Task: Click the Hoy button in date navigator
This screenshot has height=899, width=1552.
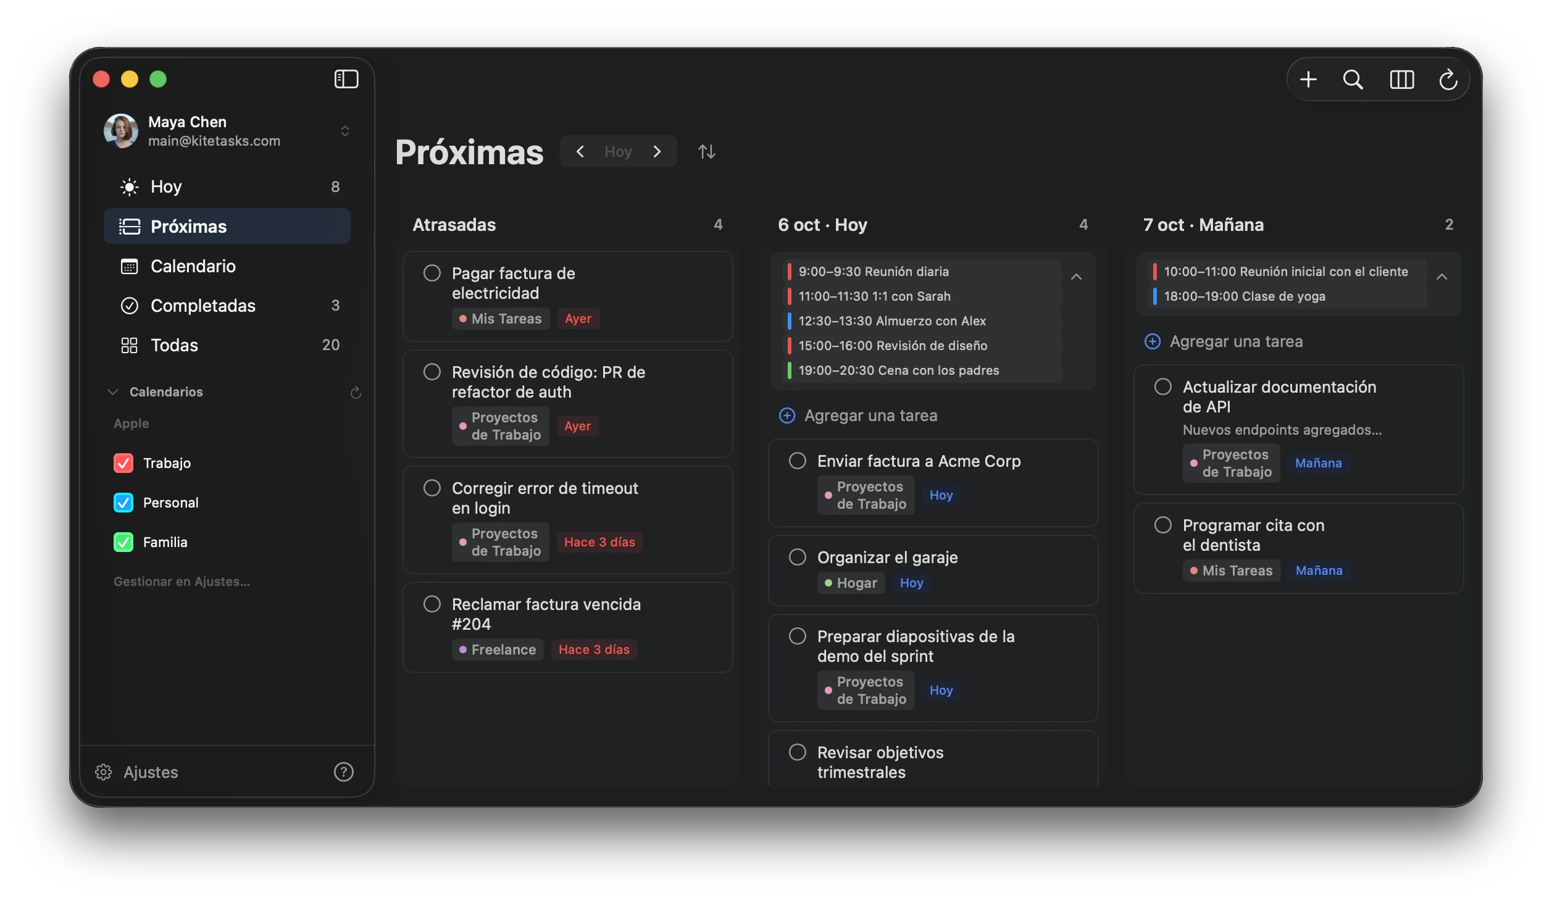Action: [x=618, y=151]
